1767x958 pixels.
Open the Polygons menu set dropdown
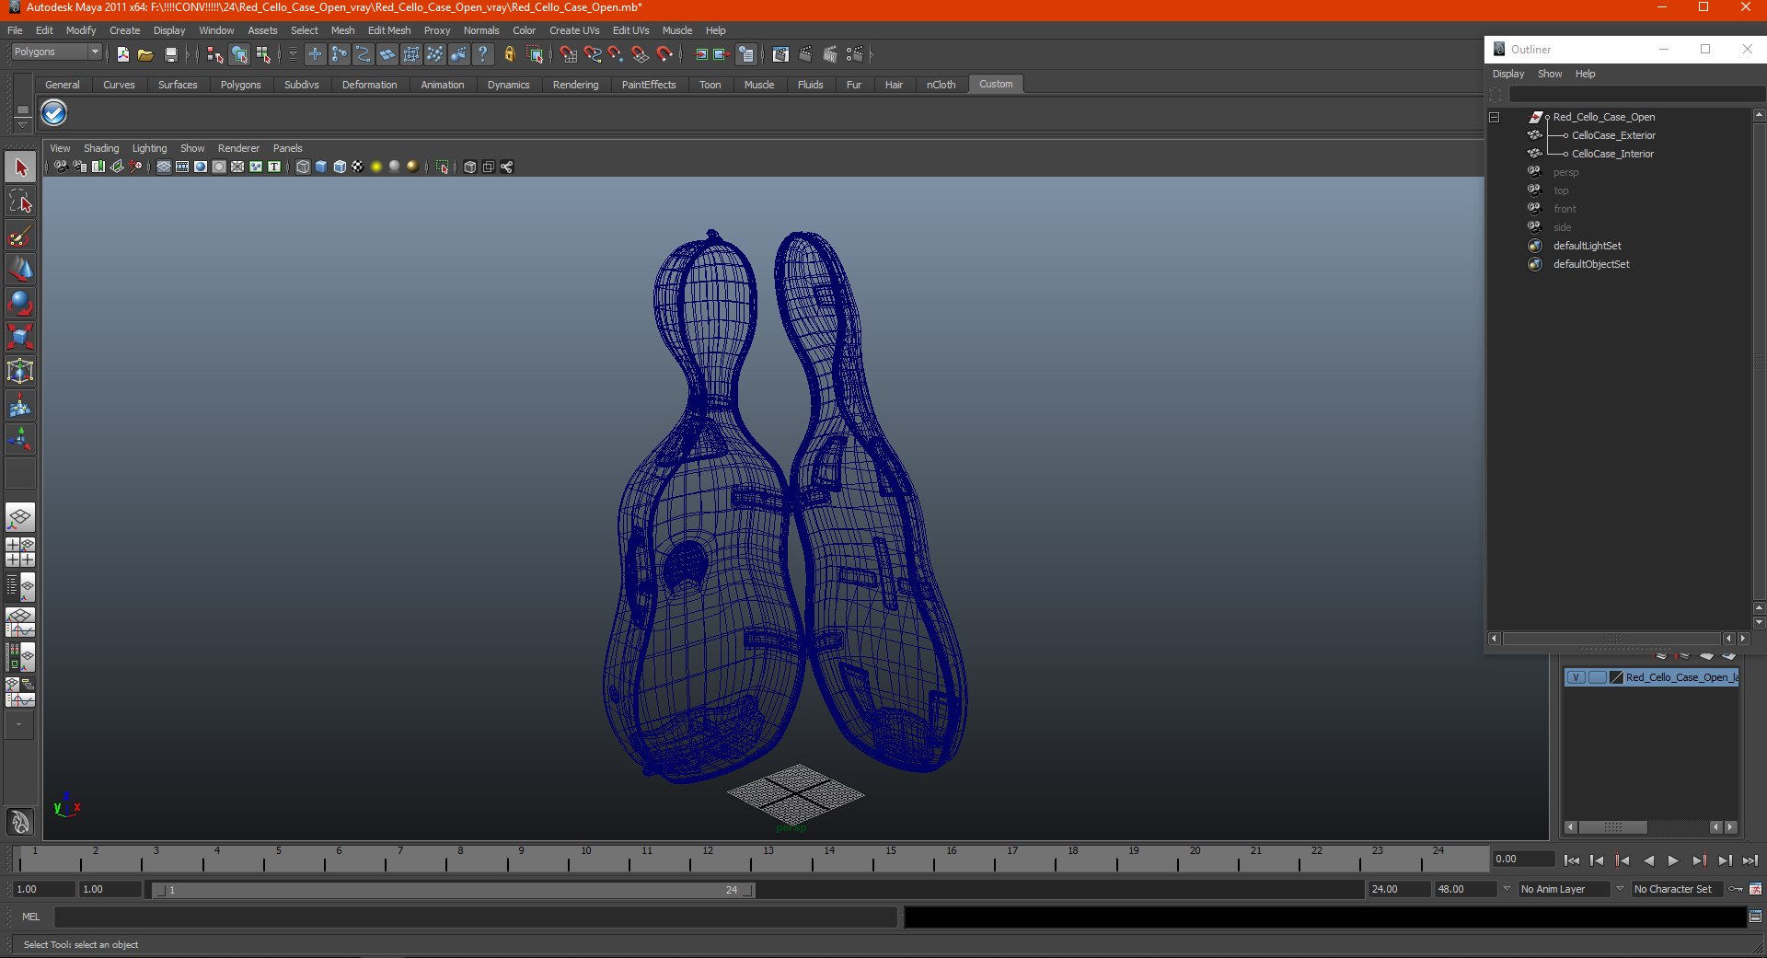coord(56,52)
